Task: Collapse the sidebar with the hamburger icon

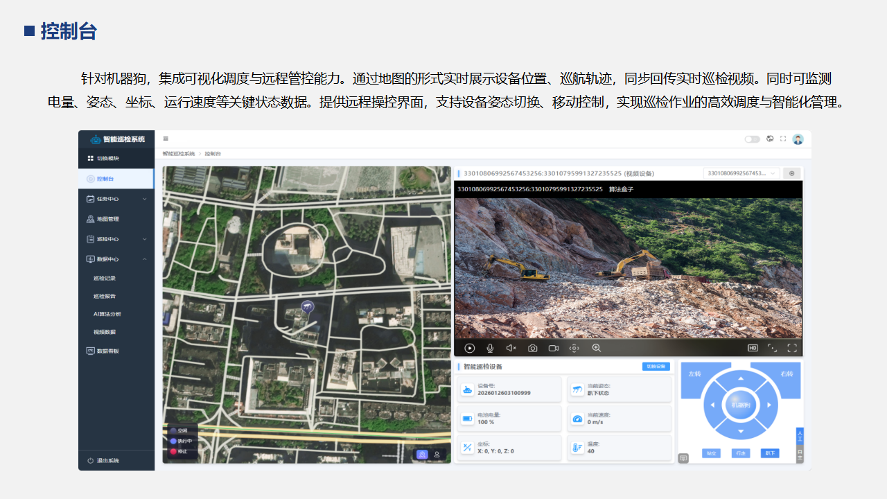Action: coord(166,139)
